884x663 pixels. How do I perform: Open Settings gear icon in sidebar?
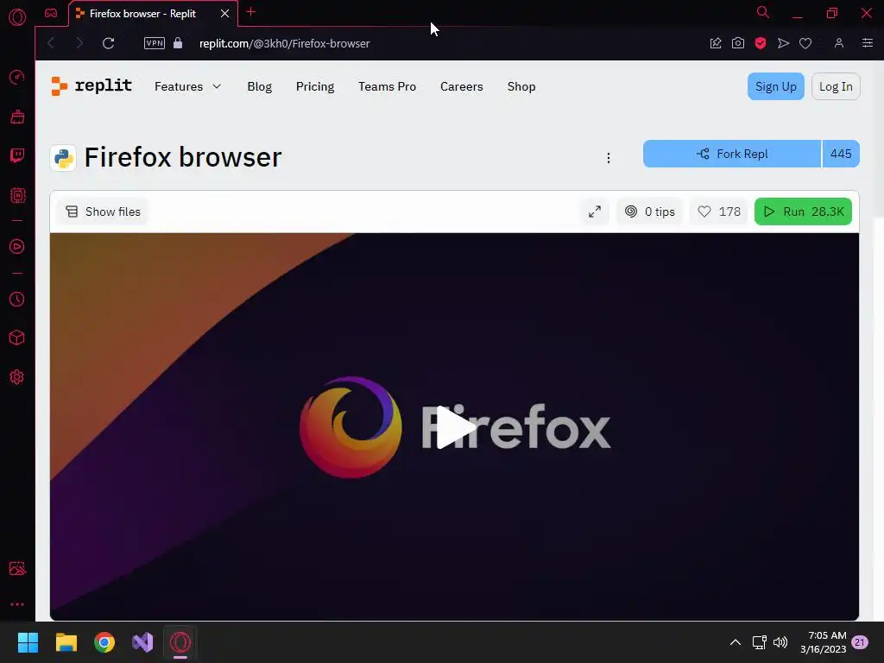click(17, 376)
